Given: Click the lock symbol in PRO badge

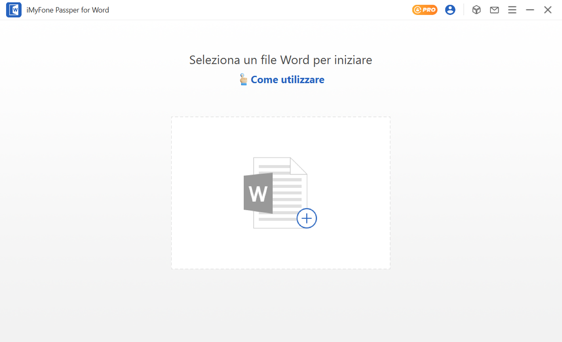Looking at the screenshot, I should tap(418, 9).
